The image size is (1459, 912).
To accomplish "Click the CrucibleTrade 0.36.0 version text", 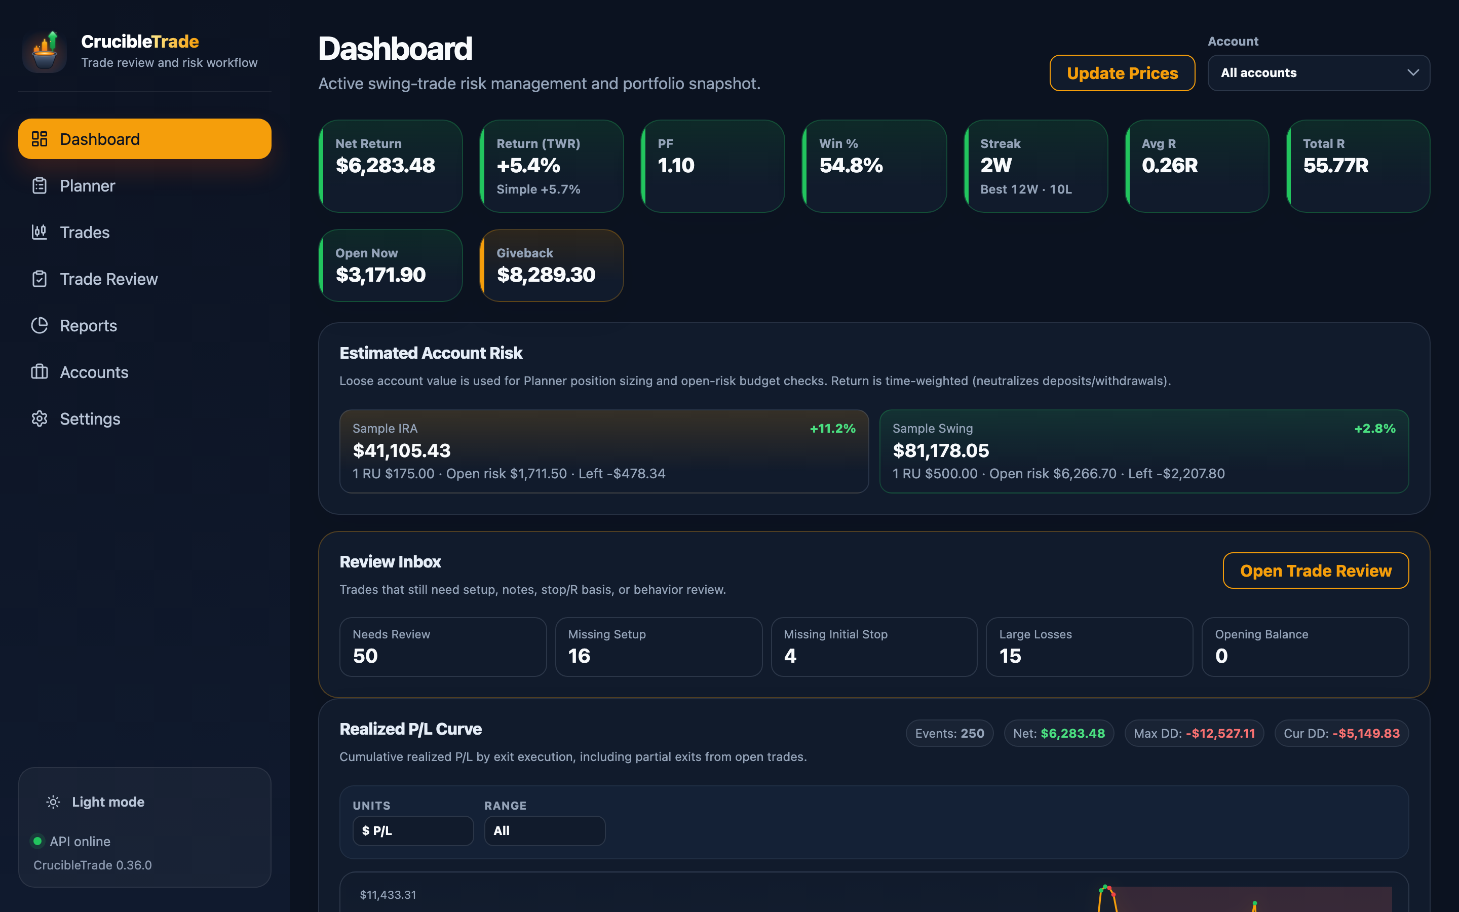I will [92, 865].
